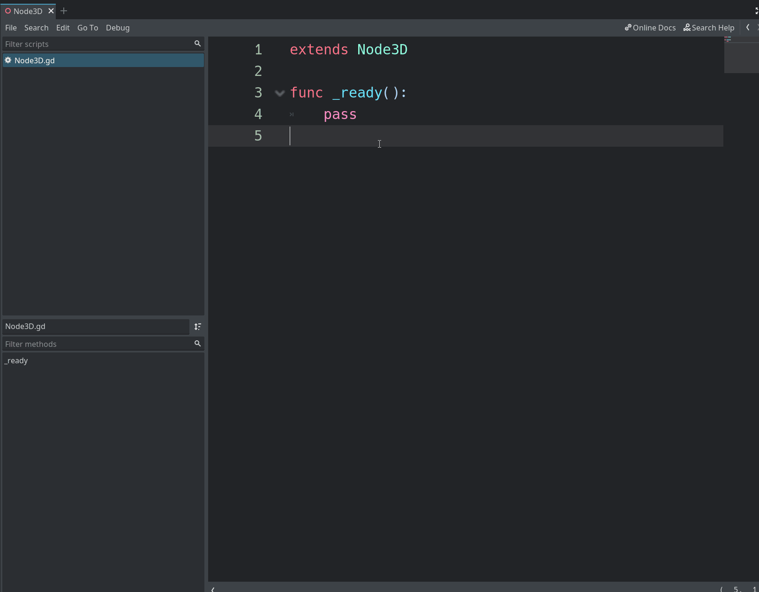
Task: Click the search icon in Filter scripts bar
Action: tap(197, 43)
